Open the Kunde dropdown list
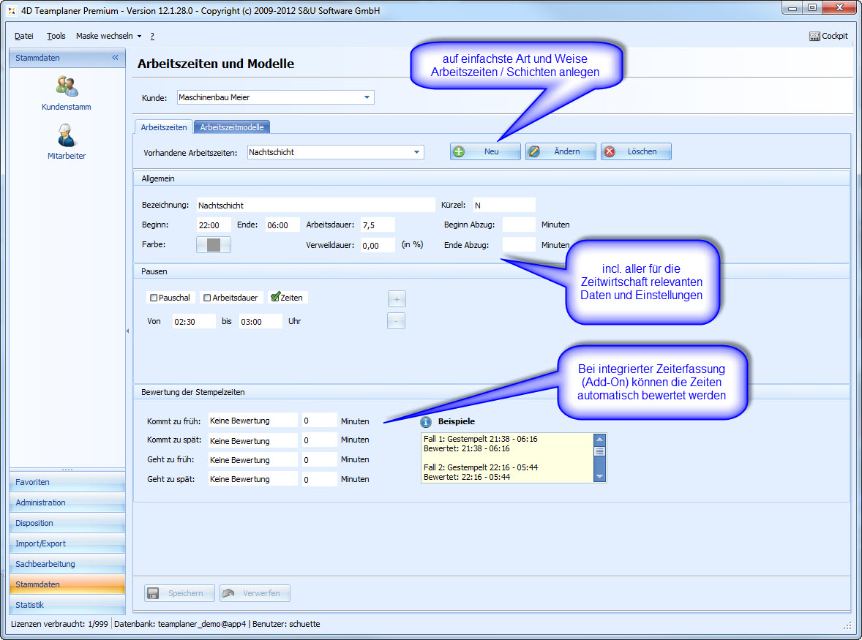Screen dimensions: 862x640 pos(367,97)
